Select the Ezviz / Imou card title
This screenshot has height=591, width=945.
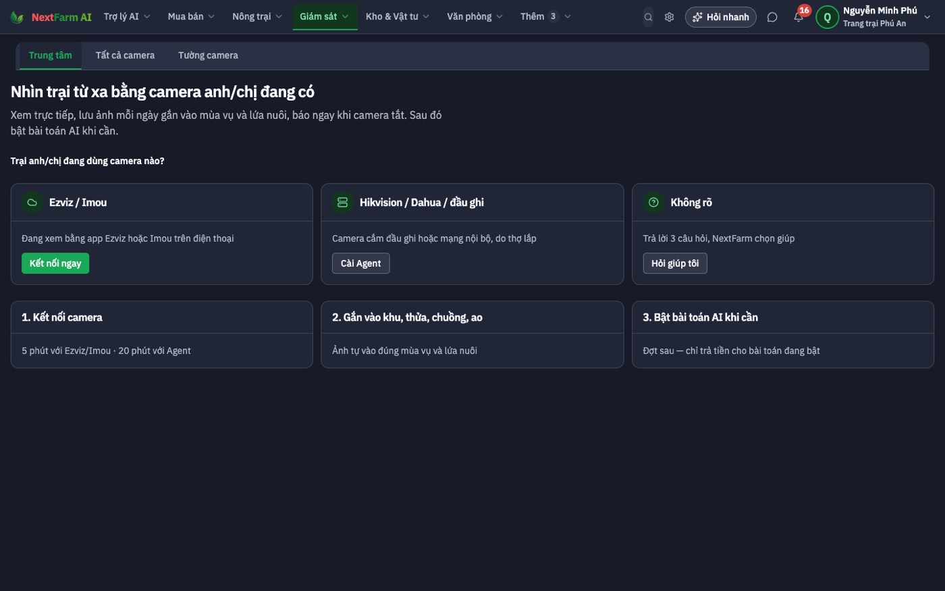[78, 202]
